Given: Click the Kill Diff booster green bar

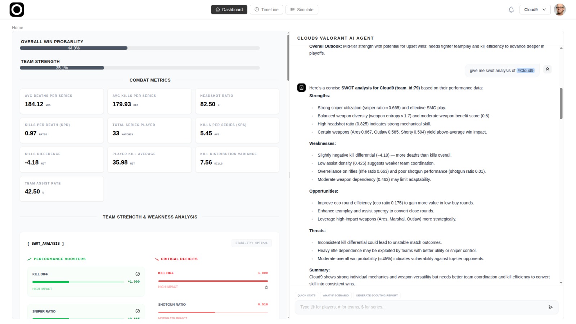Looking at the screenshot, I should (x=78, y=282).
